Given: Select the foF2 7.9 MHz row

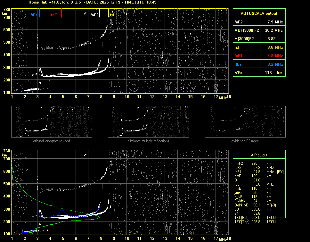Looking at the screenshot, I should click(x=259, y=22).
